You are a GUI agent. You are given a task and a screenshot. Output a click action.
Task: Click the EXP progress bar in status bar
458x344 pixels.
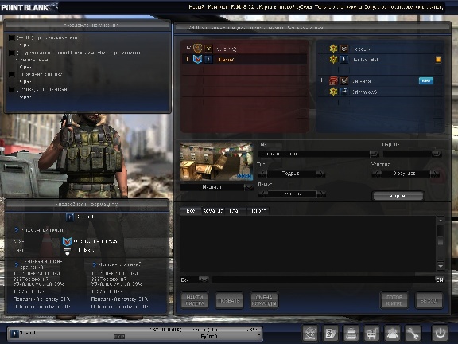pos(120,337)
